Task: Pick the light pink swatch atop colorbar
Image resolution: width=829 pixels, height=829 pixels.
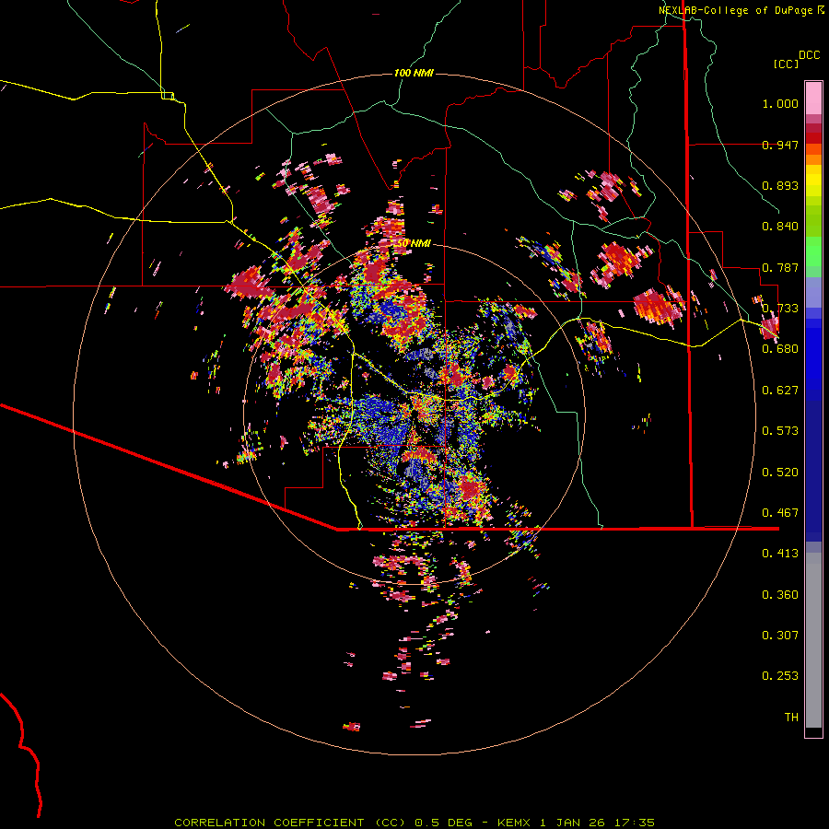Action: [x=813, y=98]
